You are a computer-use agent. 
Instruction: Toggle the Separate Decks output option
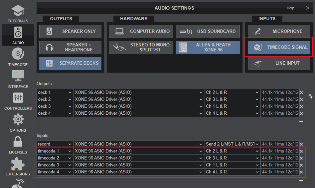pyautogui.click(x=70, y=63)
